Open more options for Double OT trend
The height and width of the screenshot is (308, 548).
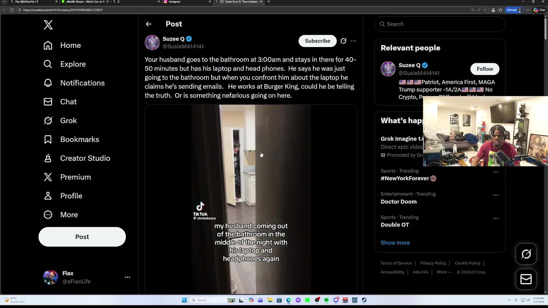[x=496, y=218]
